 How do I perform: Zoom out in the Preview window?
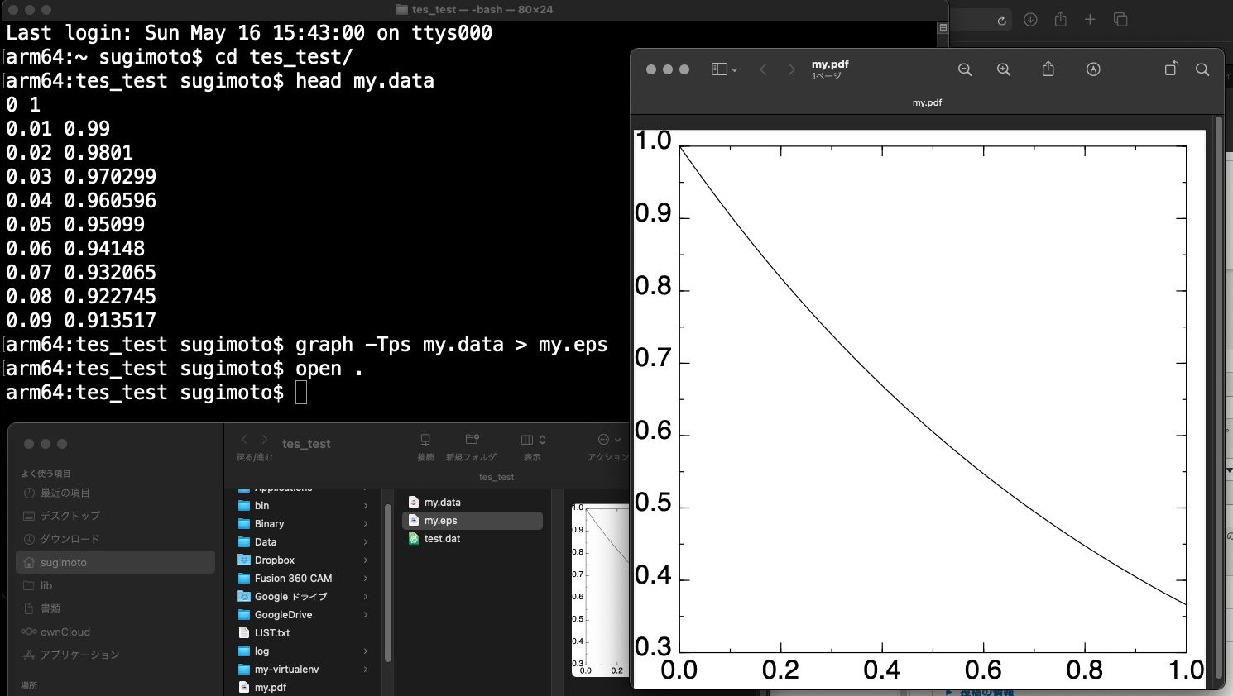click(x=965, y=69)
